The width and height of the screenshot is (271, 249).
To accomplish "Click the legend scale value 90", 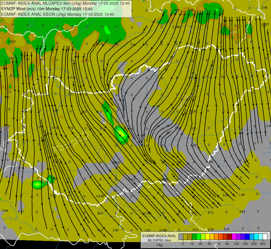I will [x=227, y=244].
